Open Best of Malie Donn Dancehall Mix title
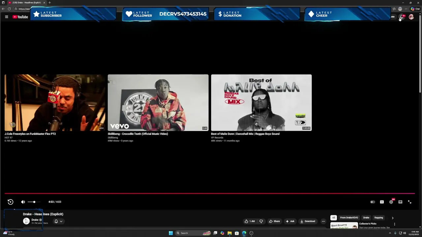422x237 pixels. coord(245,134)
